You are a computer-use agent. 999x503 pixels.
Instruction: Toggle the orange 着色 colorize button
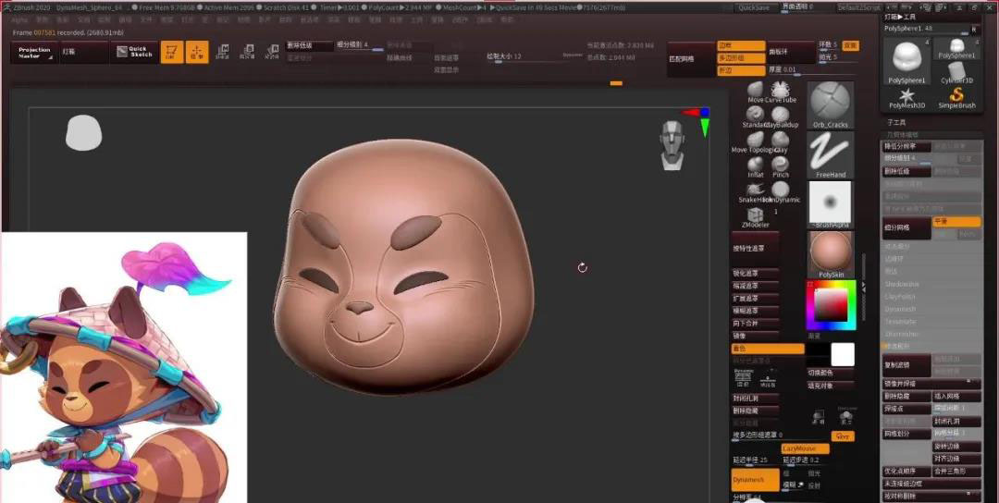(x=768, y=349)
